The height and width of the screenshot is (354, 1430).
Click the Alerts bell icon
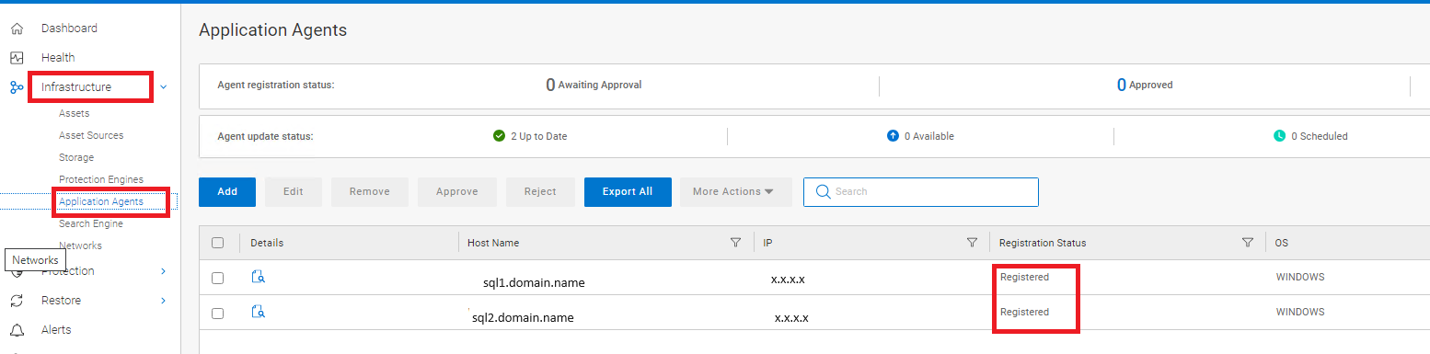tap(17, 330)
